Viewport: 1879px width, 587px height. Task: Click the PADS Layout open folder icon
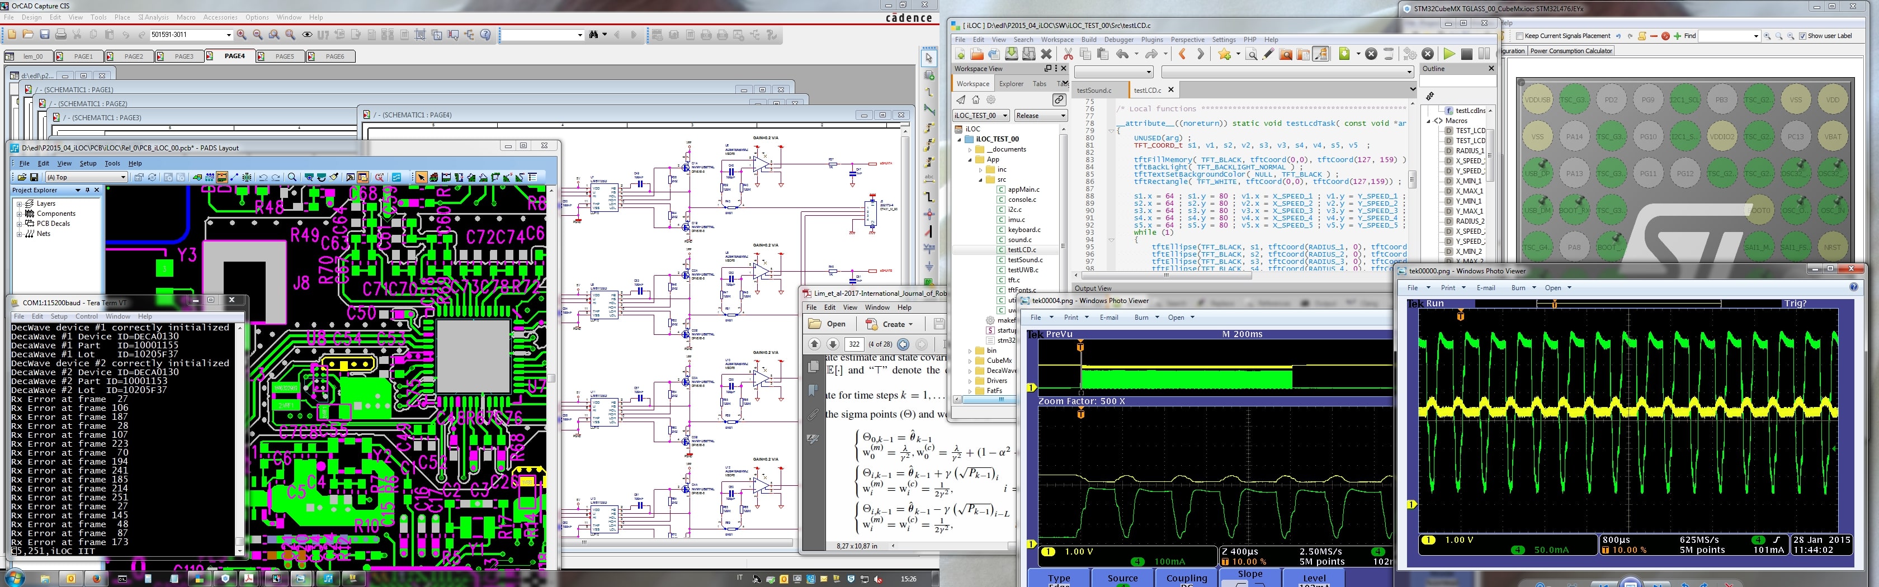[x=22, y=177]
